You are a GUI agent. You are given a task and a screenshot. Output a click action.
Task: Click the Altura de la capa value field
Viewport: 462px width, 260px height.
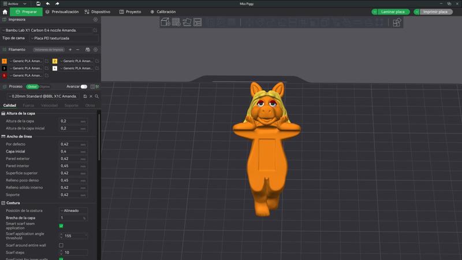pos(73,121)
